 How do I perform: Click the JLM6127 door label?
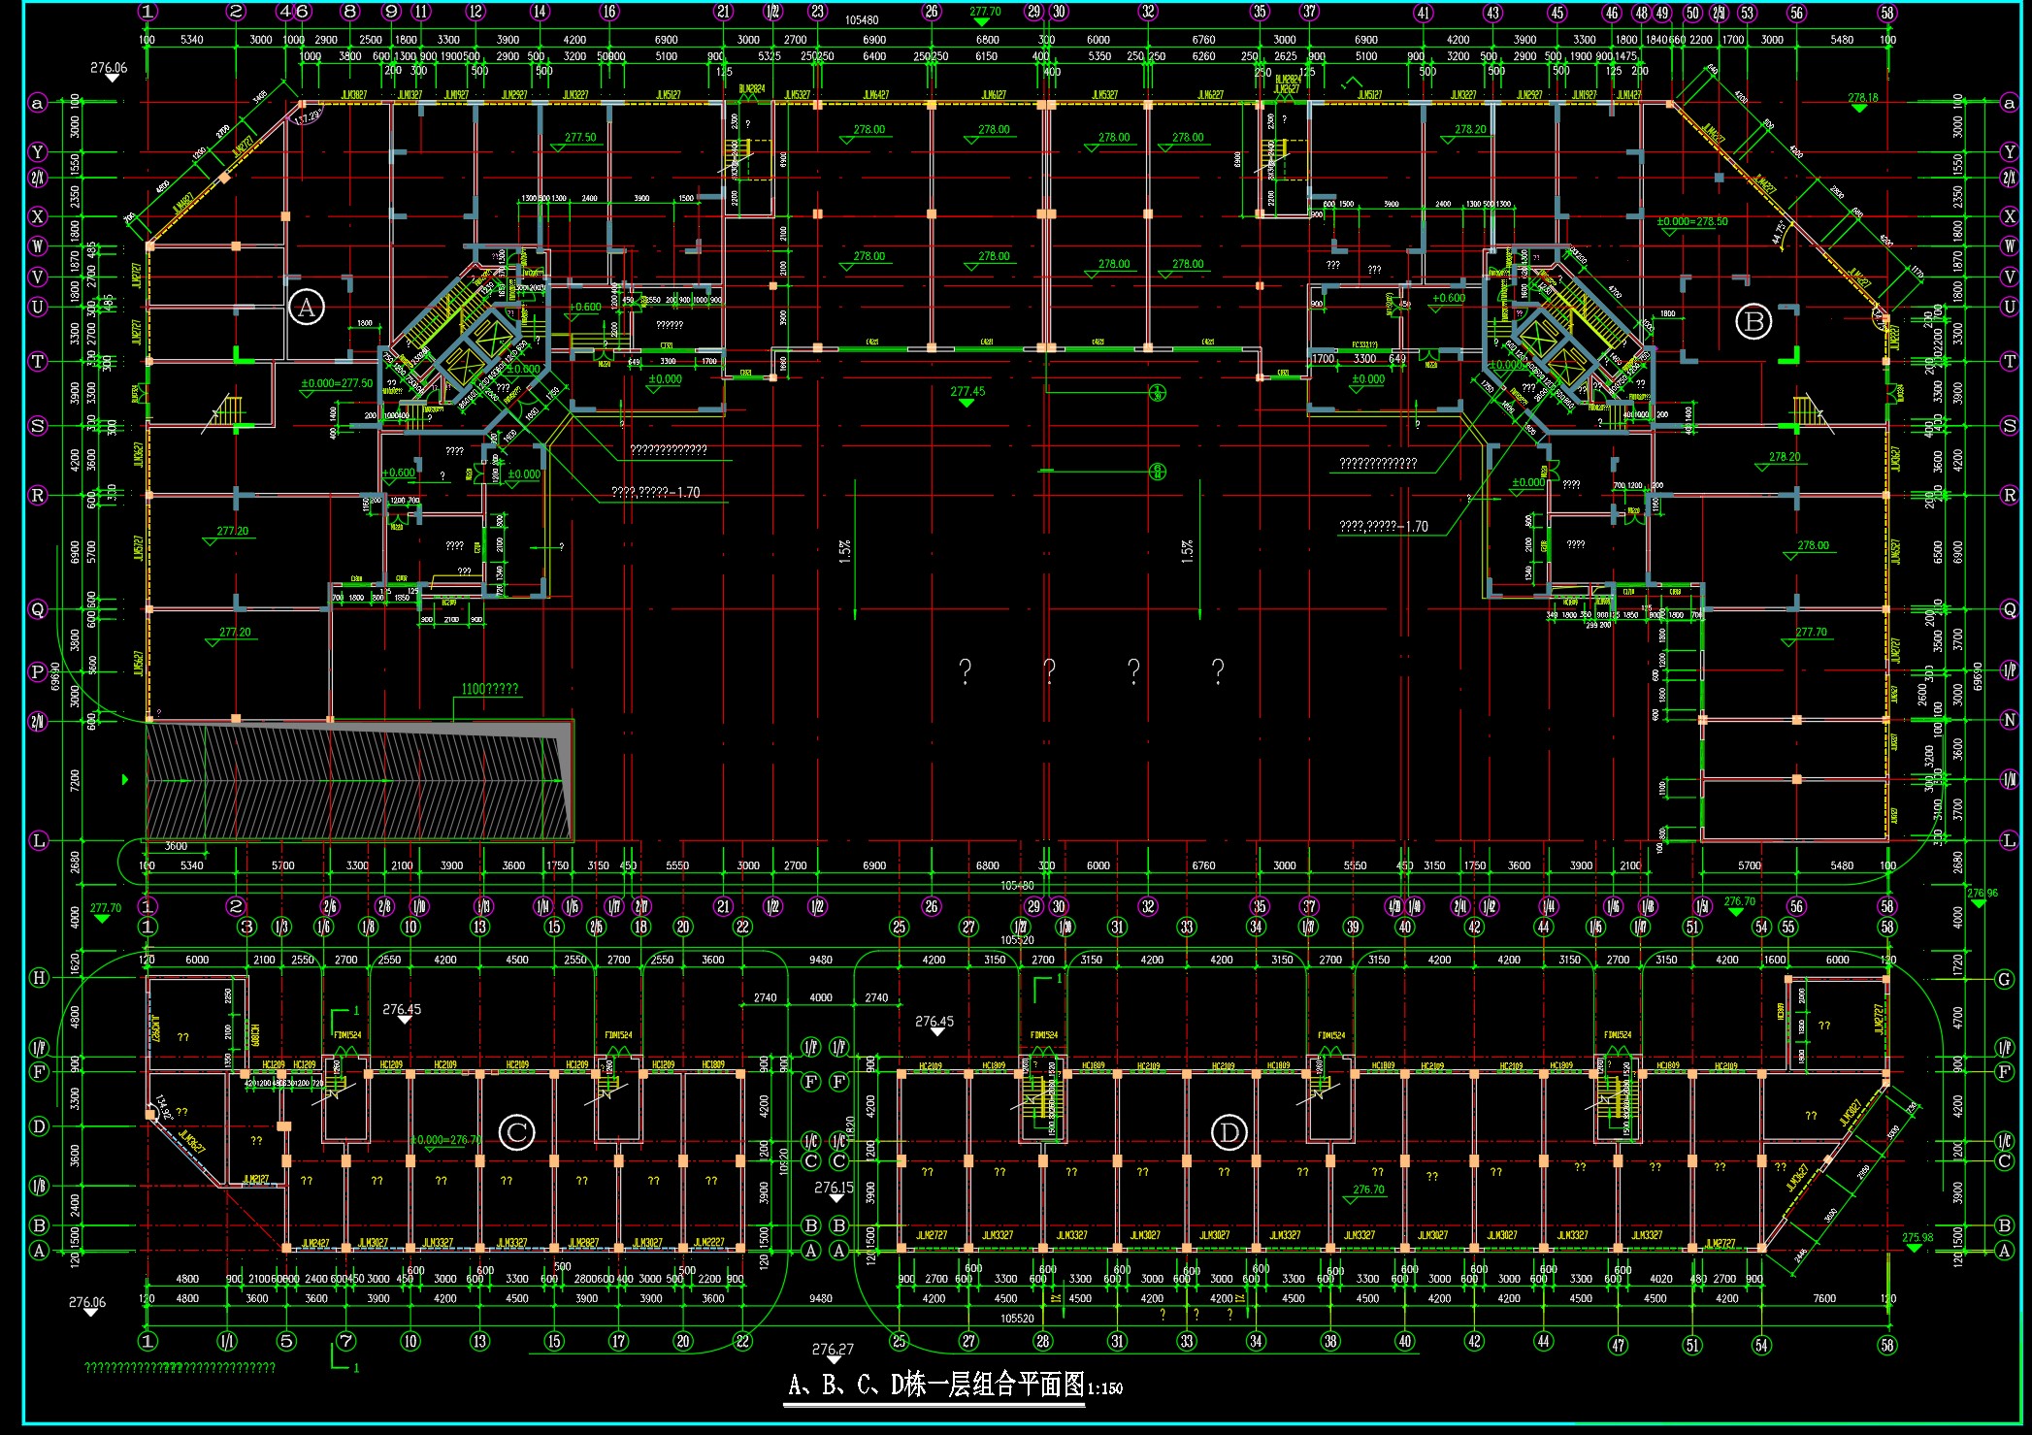pos(994,95)
